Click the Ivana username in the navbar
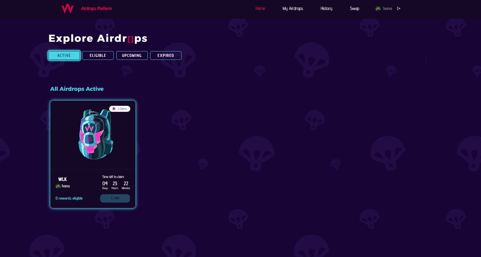Viewport: 481px width, 257px height. (x=387, y=8)
